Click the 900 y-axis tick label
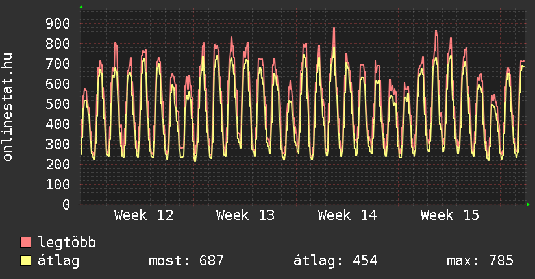The image size is (535, 279). coord(58,24)
